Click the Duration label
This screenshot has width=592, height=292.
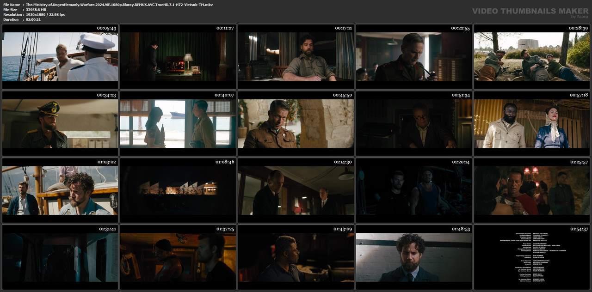11,20
